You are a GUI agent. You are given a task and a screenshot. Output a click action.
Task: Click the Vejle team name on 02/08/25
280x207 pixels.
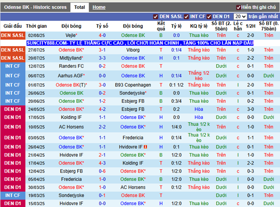click(x=71, y=35)
